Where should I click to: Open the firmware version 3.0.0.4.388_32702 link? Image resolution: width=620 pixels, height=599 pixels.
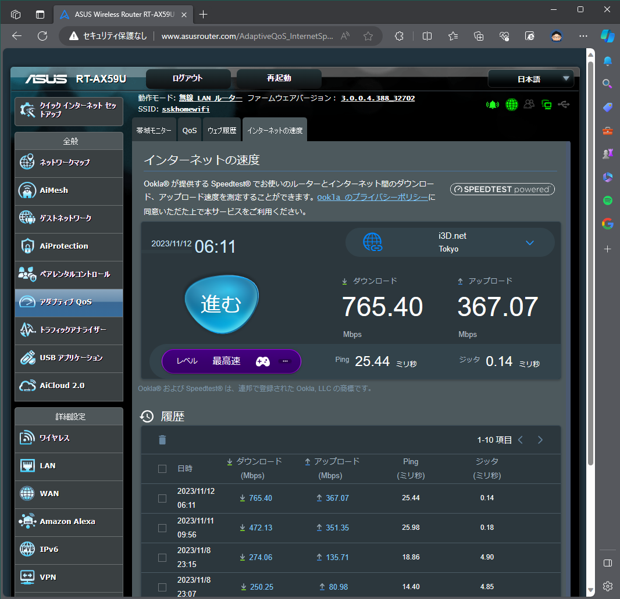377,98
